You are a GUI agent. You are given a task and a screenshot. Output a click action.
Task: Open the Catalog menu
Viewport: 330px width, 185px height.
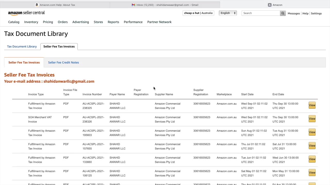(x=14, y=22)
